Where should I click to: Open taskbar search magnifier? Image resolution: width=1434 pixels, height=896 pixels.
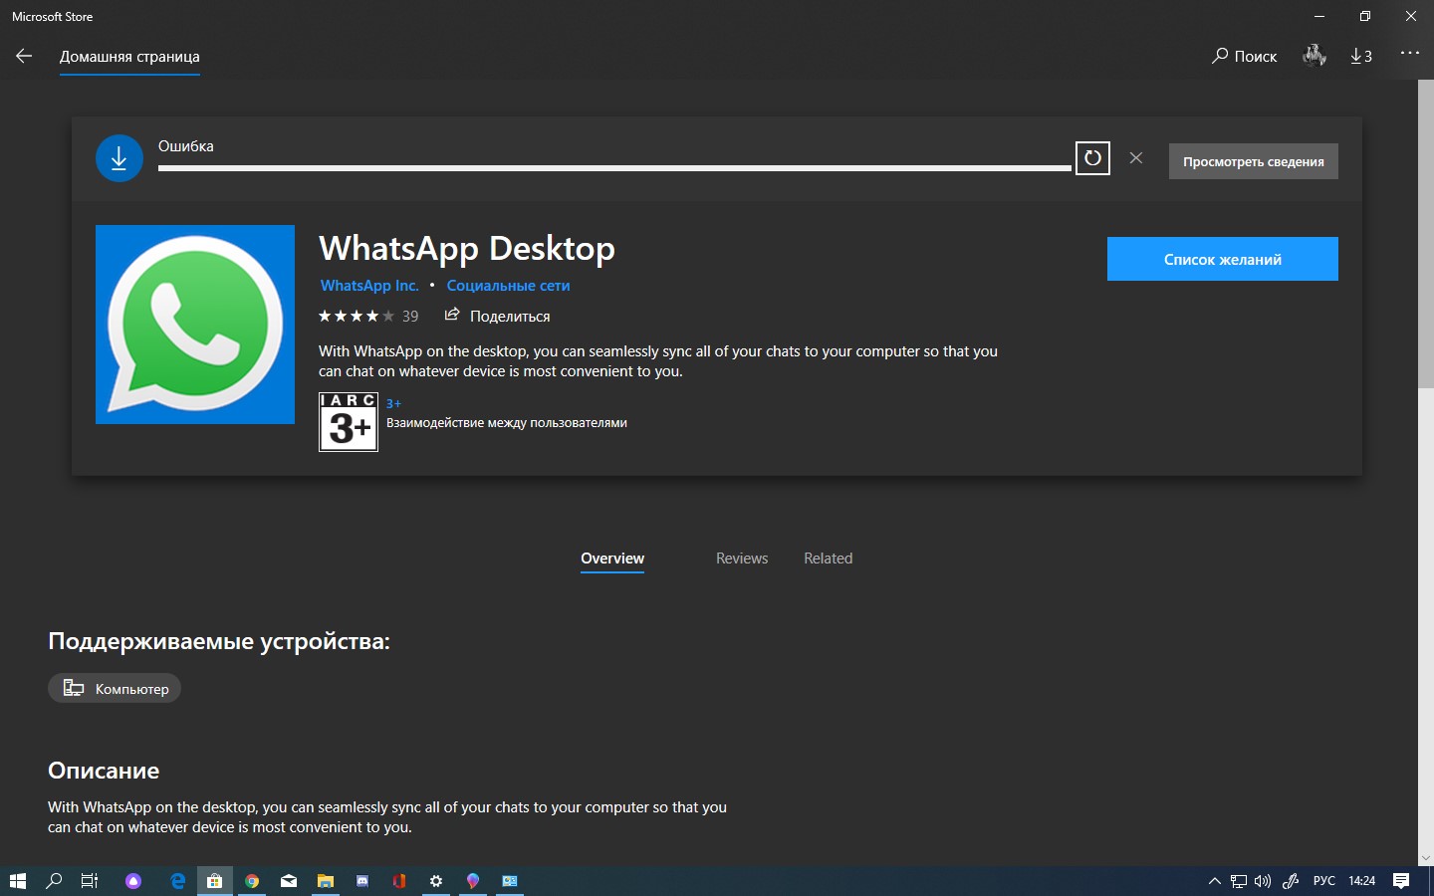coord(54,881)
